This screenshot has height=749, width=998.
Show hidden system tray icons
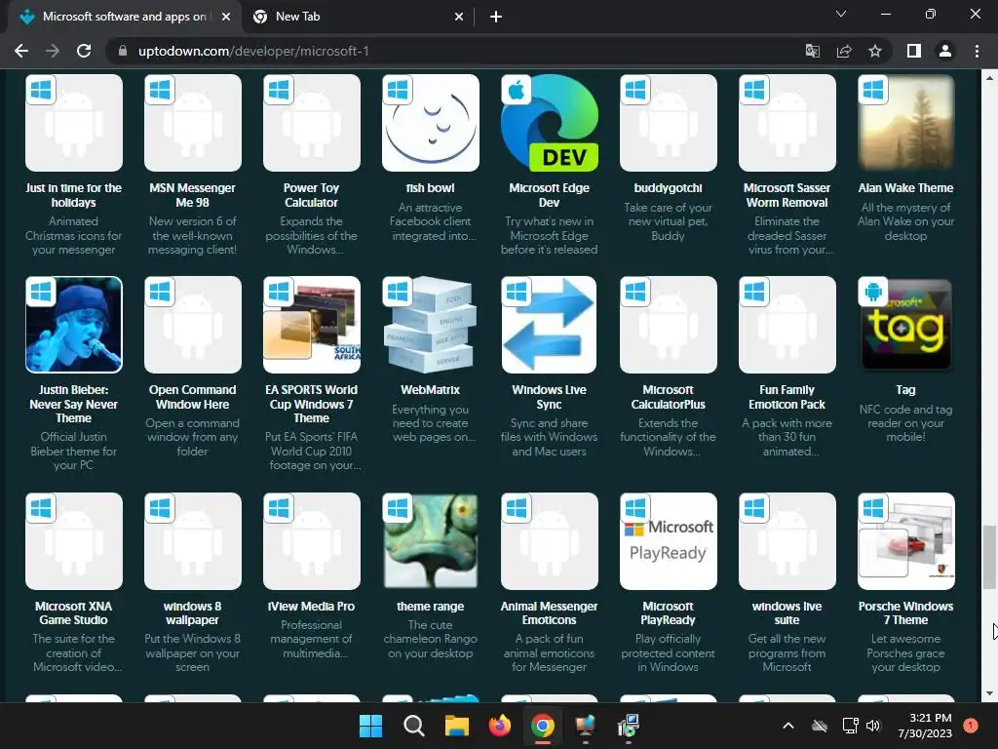point(787,726)
